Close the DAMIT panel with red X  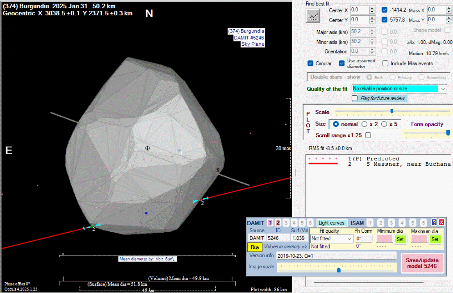[442, 223]
